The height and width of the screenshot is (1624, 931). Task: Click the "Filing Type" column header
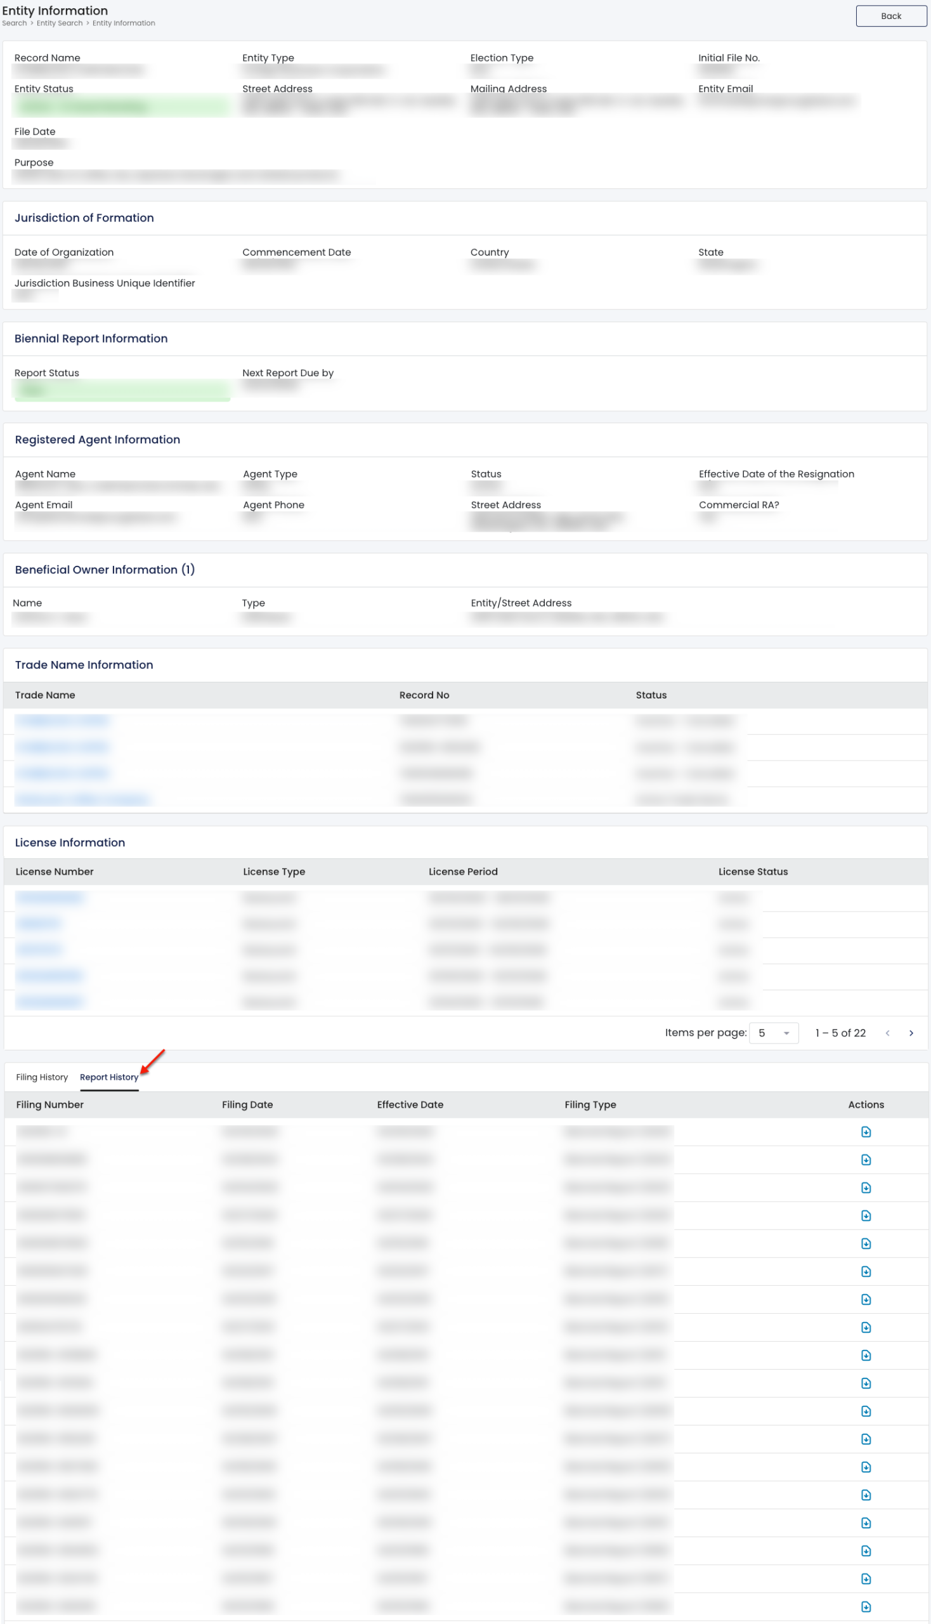click(590, 1104)
